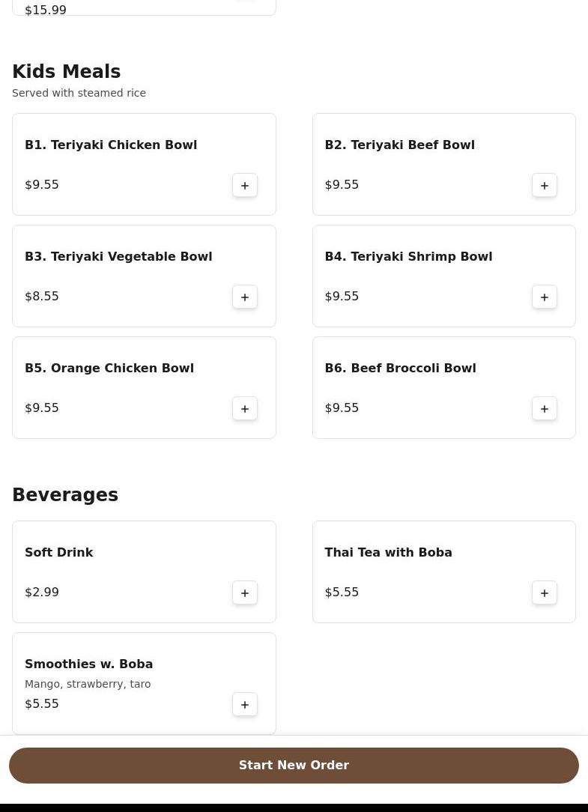Screen dimensions: 588x812
Task: Open the B3. Teriyaki Vegetable Bowl title
Action: (x=118, y=256)
